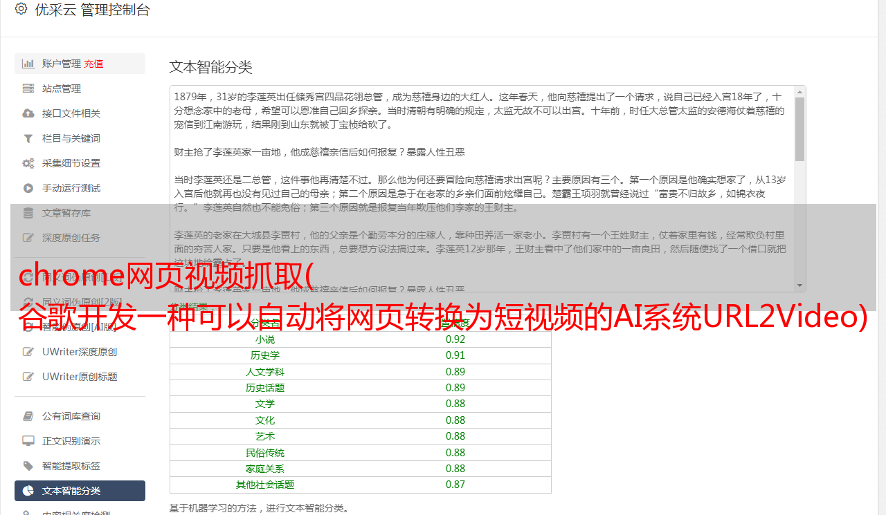Click the 文学 category cell

pos(265,404)
